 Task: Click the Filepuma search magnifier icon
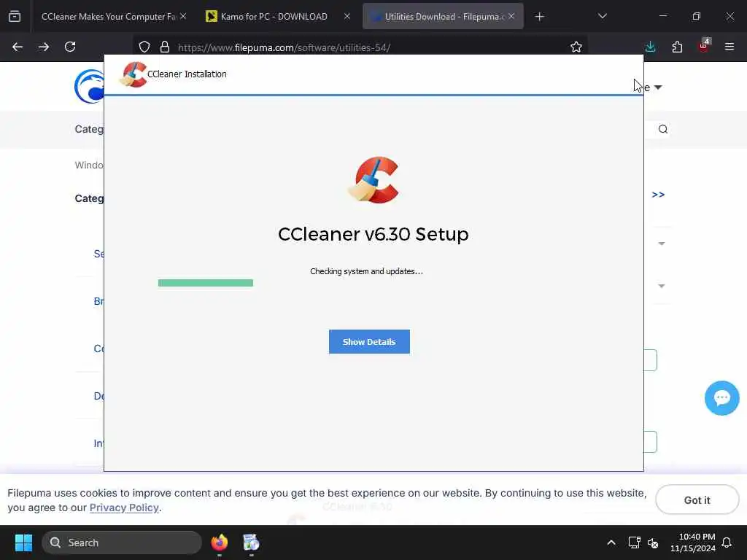click(662, 129)
